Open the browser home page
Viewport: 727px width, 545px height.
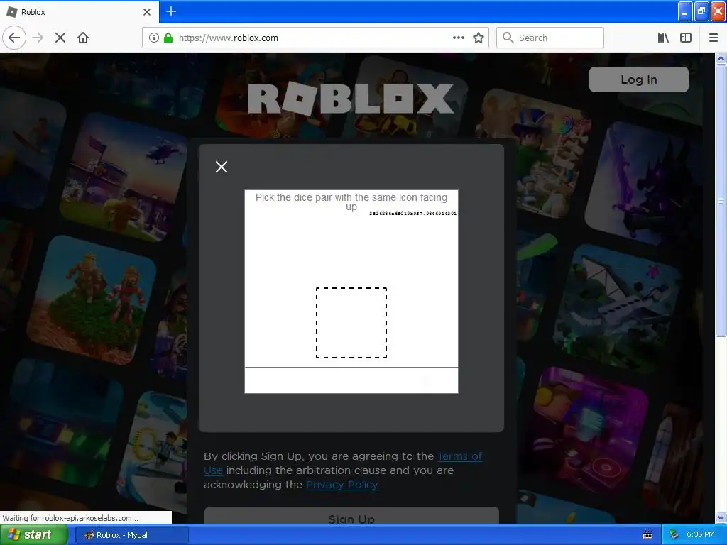[83, 38]
